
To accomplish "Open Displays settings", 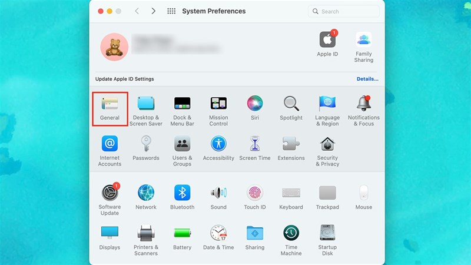I will (x=110, y=237).
